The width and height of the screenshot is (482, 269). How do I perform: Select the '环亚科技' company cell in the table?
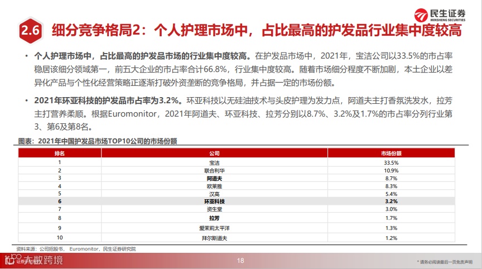tap(214, 201)
